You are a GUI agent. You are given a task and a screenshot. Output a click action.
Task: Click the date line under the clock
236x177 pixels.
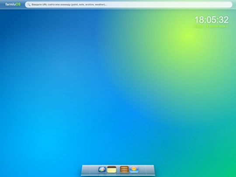pyautogui.click(x=211, y=26)
